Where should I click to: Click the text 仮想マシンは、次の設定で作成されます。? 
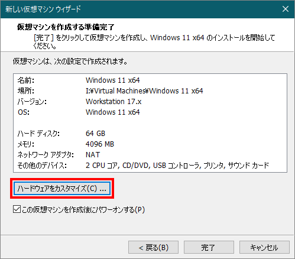[x=70, y=61]
